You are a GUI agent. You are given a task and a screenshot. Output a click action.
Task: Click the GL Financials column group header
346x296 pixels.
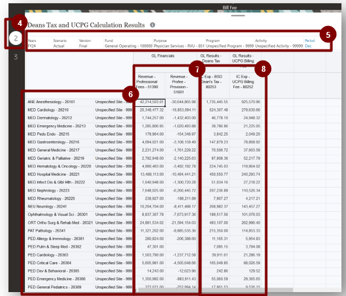click(163, 56)
